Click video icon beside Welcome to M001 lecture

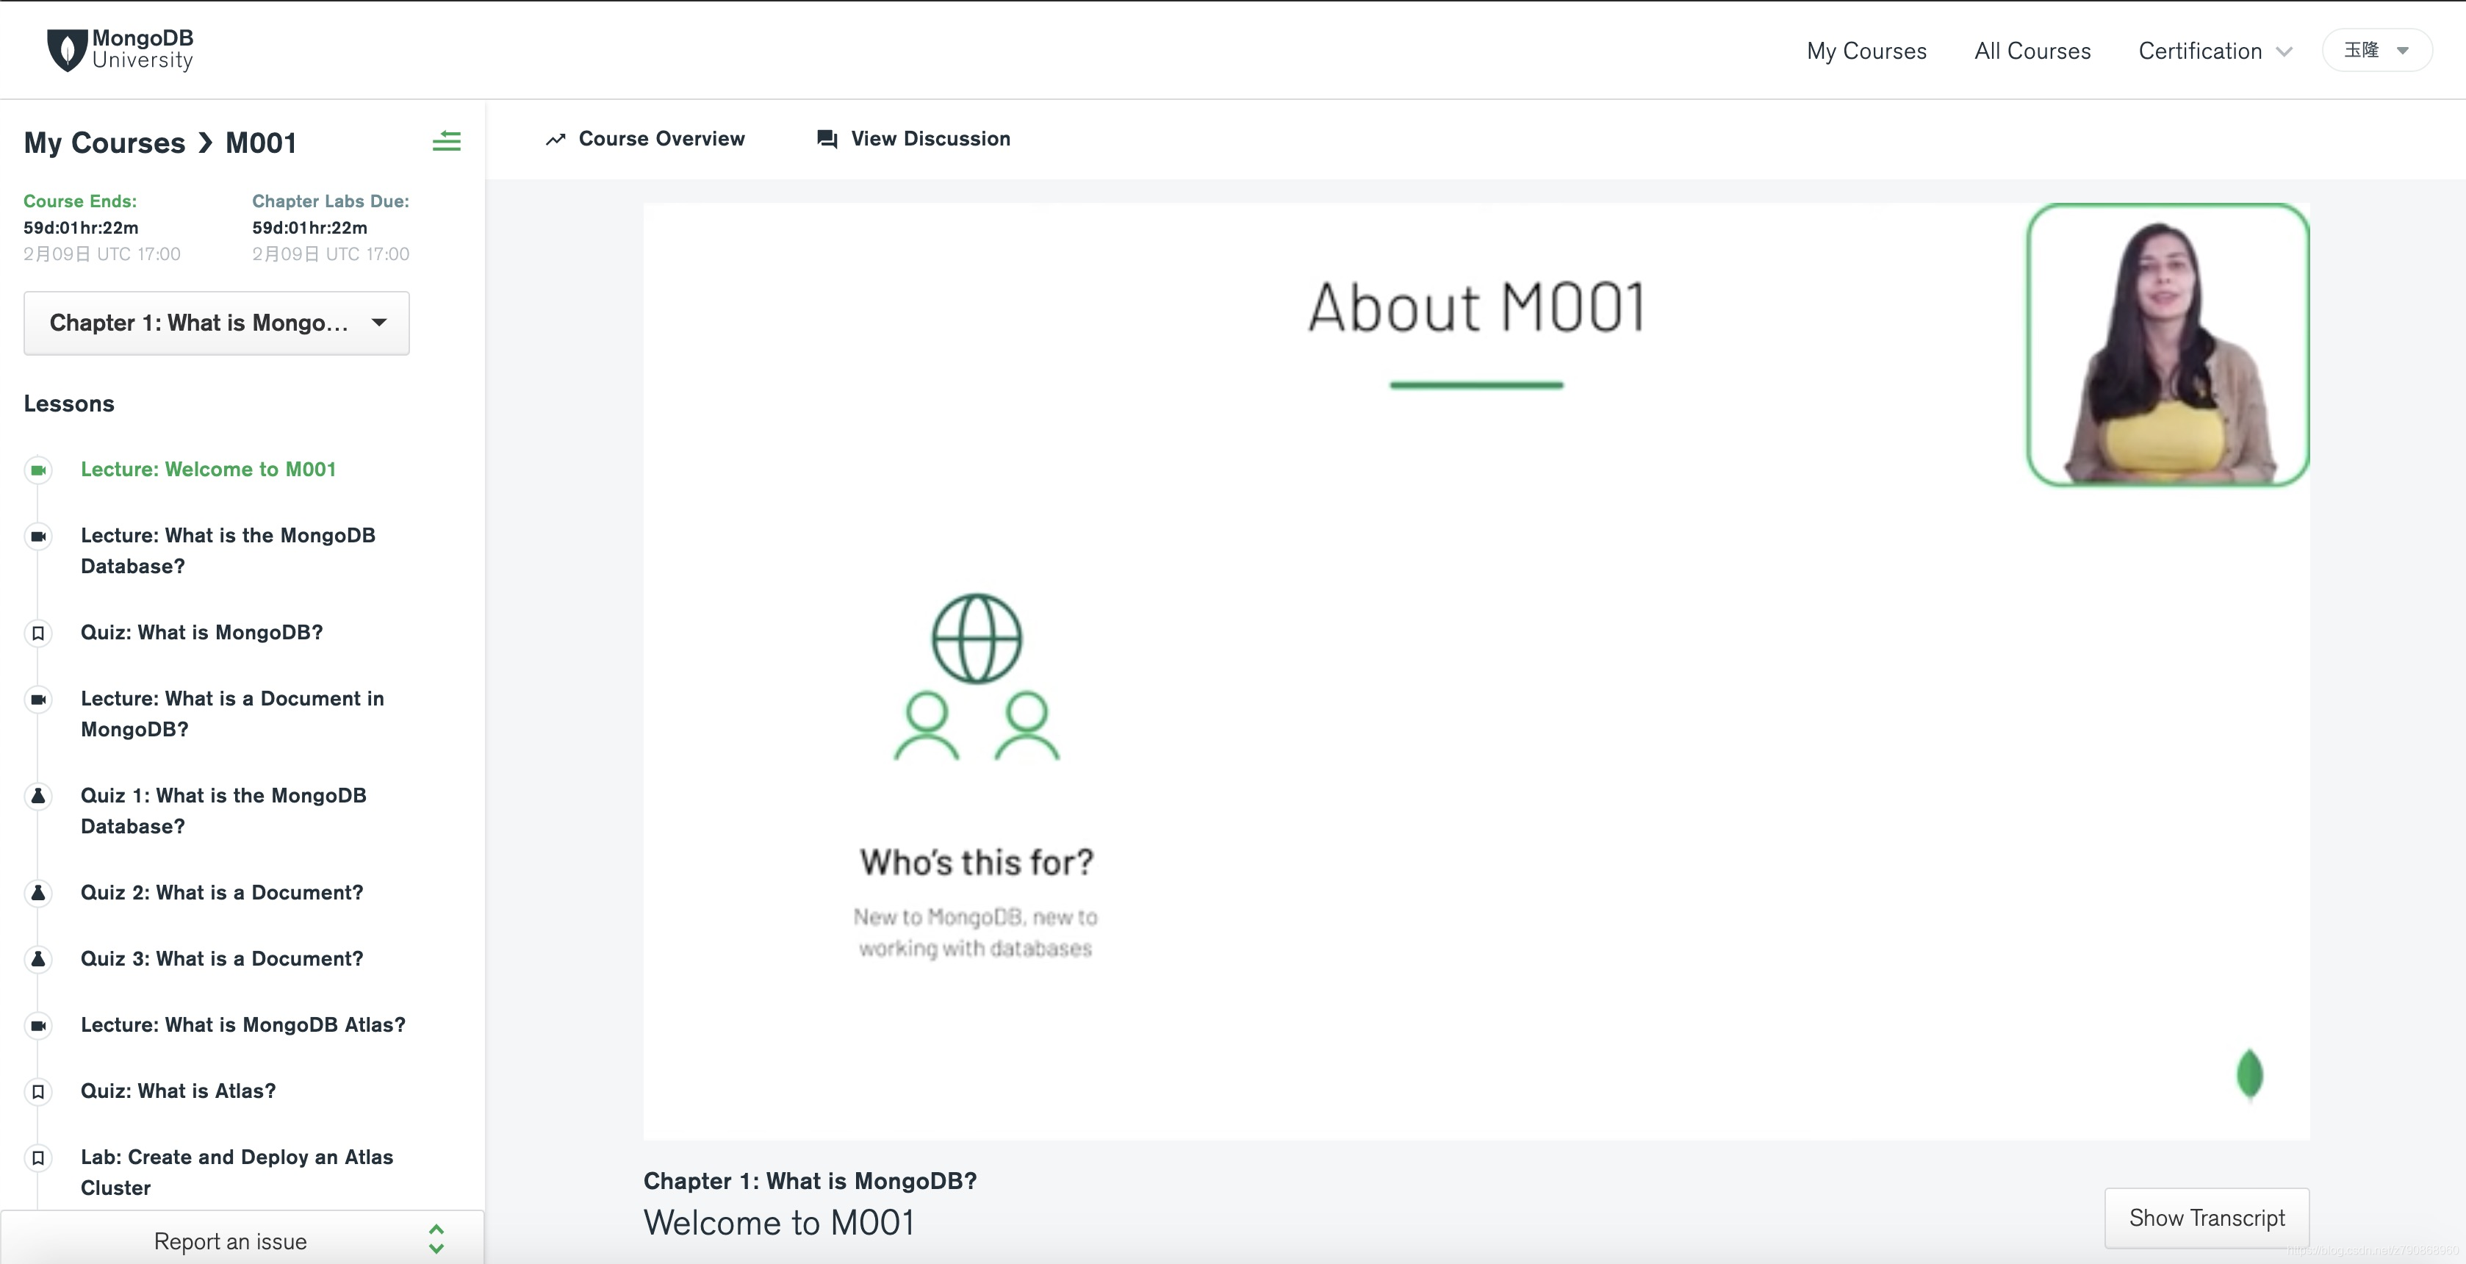click(x=38, y=470)
